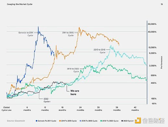Click the 80,000% y-axis tick label
The width and height of the screenshot is (168, 127).
(x=152, y=24)
